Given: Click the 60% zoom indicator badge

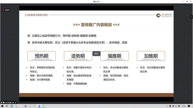Looking at the screenshot, I should click(96, 54).
